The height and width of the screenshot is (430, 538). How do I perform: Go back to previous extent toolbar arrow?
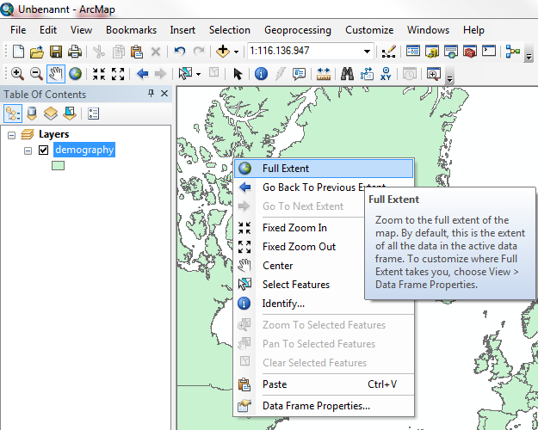(142, 74)
